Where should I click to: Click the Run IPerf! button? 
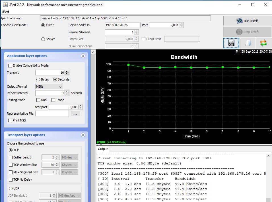(x=247, y=21)
